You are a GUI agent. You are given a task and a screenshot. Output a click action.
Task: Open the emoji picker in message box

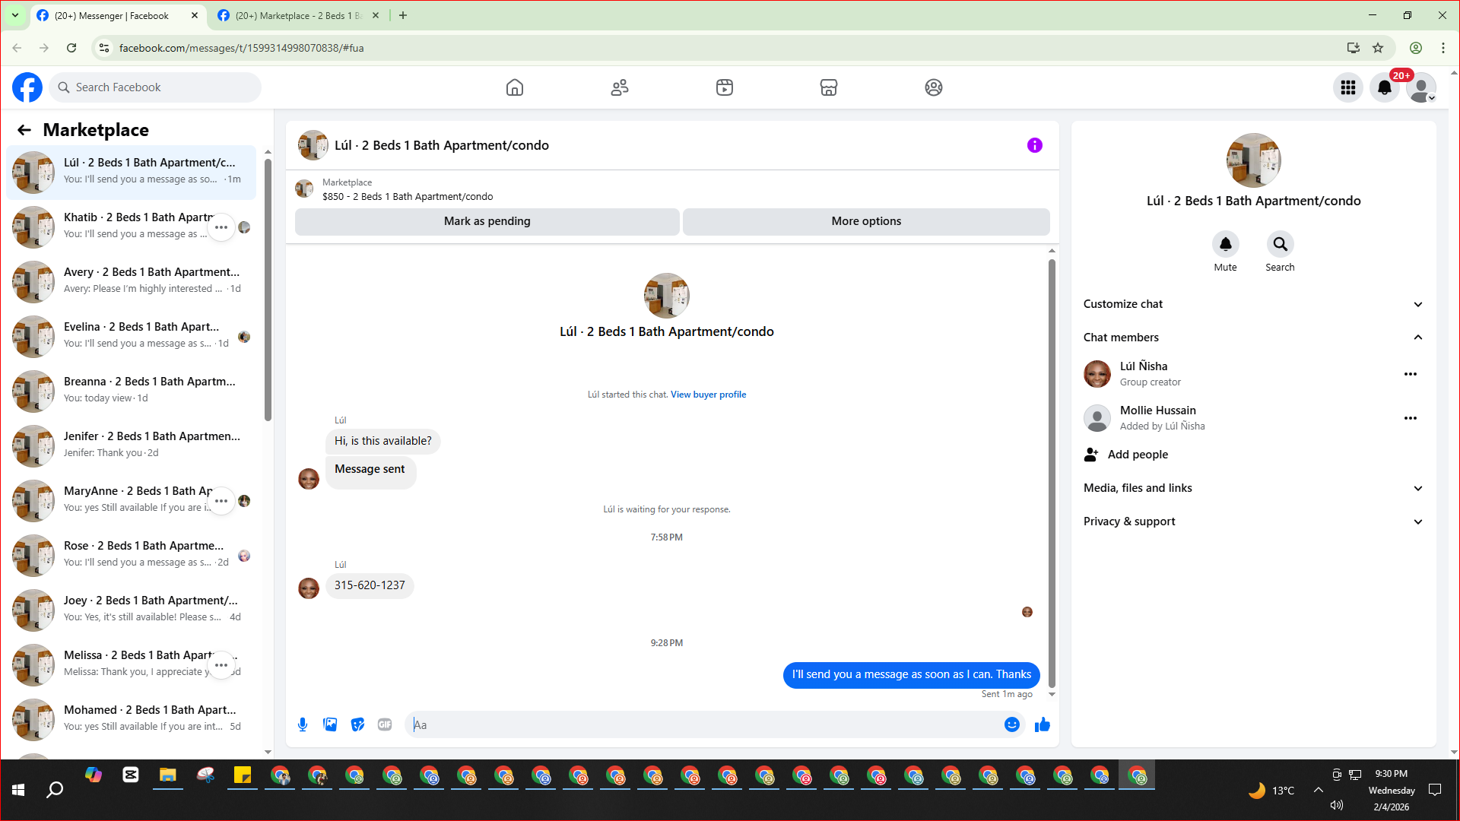pos(1011,724)
